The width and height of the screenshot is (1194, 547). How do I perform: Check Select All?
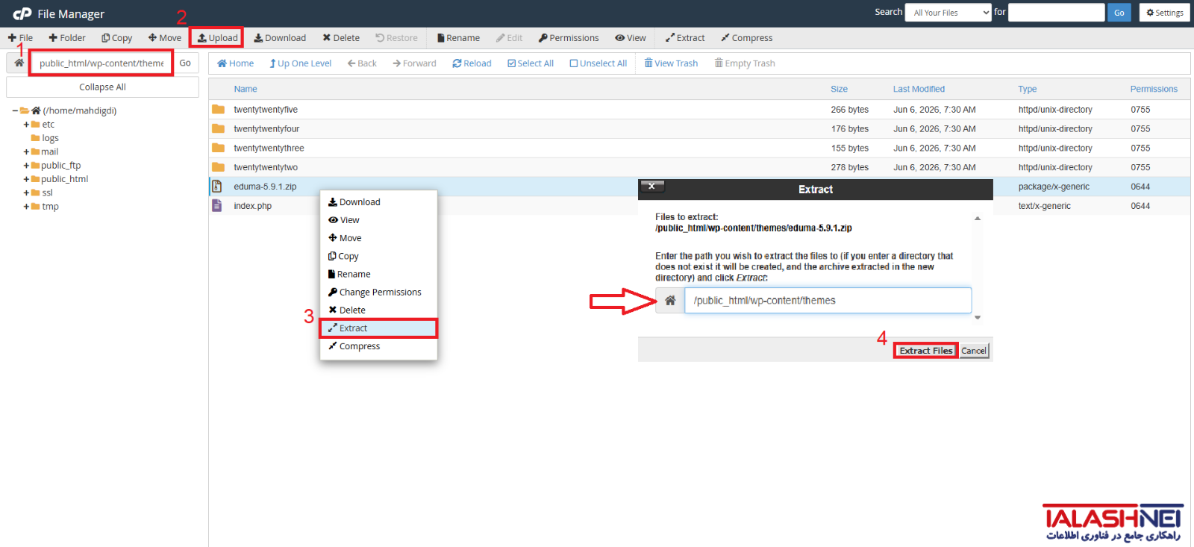[x=531, y=63]
